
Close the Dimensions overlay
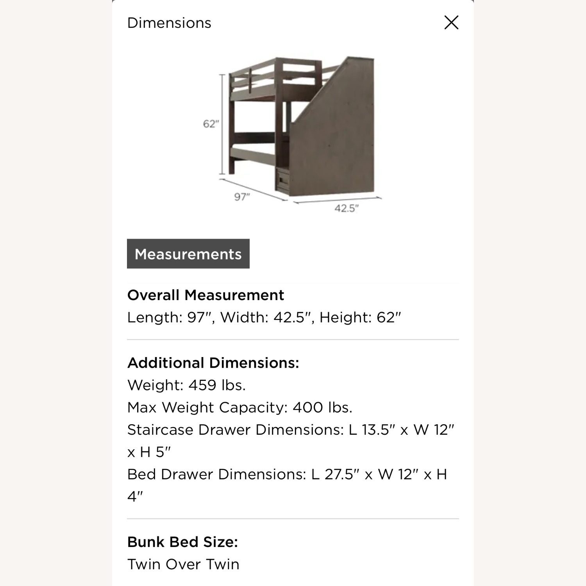pos(451,22)
